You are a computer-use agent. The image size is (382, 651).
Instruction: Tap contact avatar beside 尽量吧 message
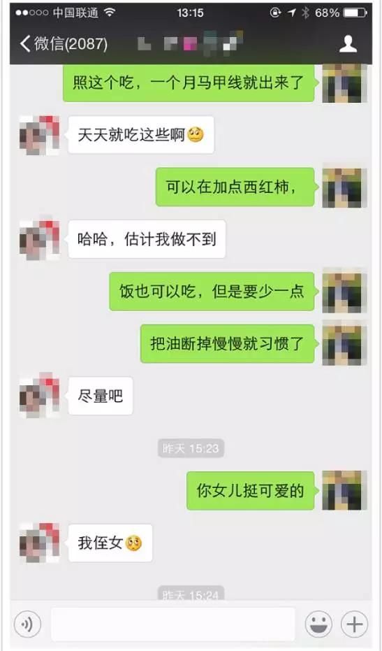(39, 395)
